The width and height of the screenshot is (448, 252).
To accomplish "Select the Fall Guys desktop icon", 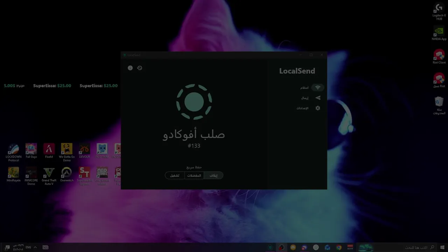I will click(31, 151).
